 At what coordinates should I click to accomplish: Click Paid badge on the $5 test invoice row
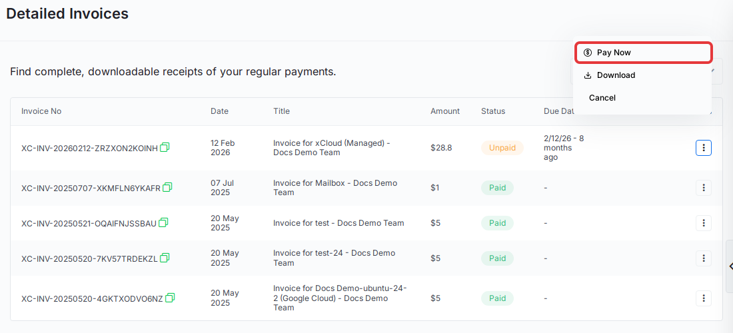(497, 223)
